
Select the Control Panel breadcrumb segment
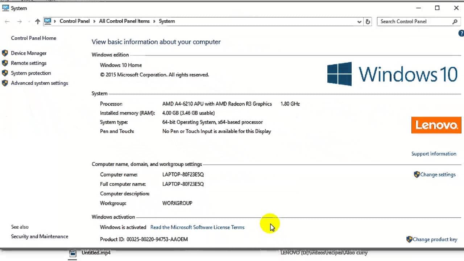coord(75,21)
